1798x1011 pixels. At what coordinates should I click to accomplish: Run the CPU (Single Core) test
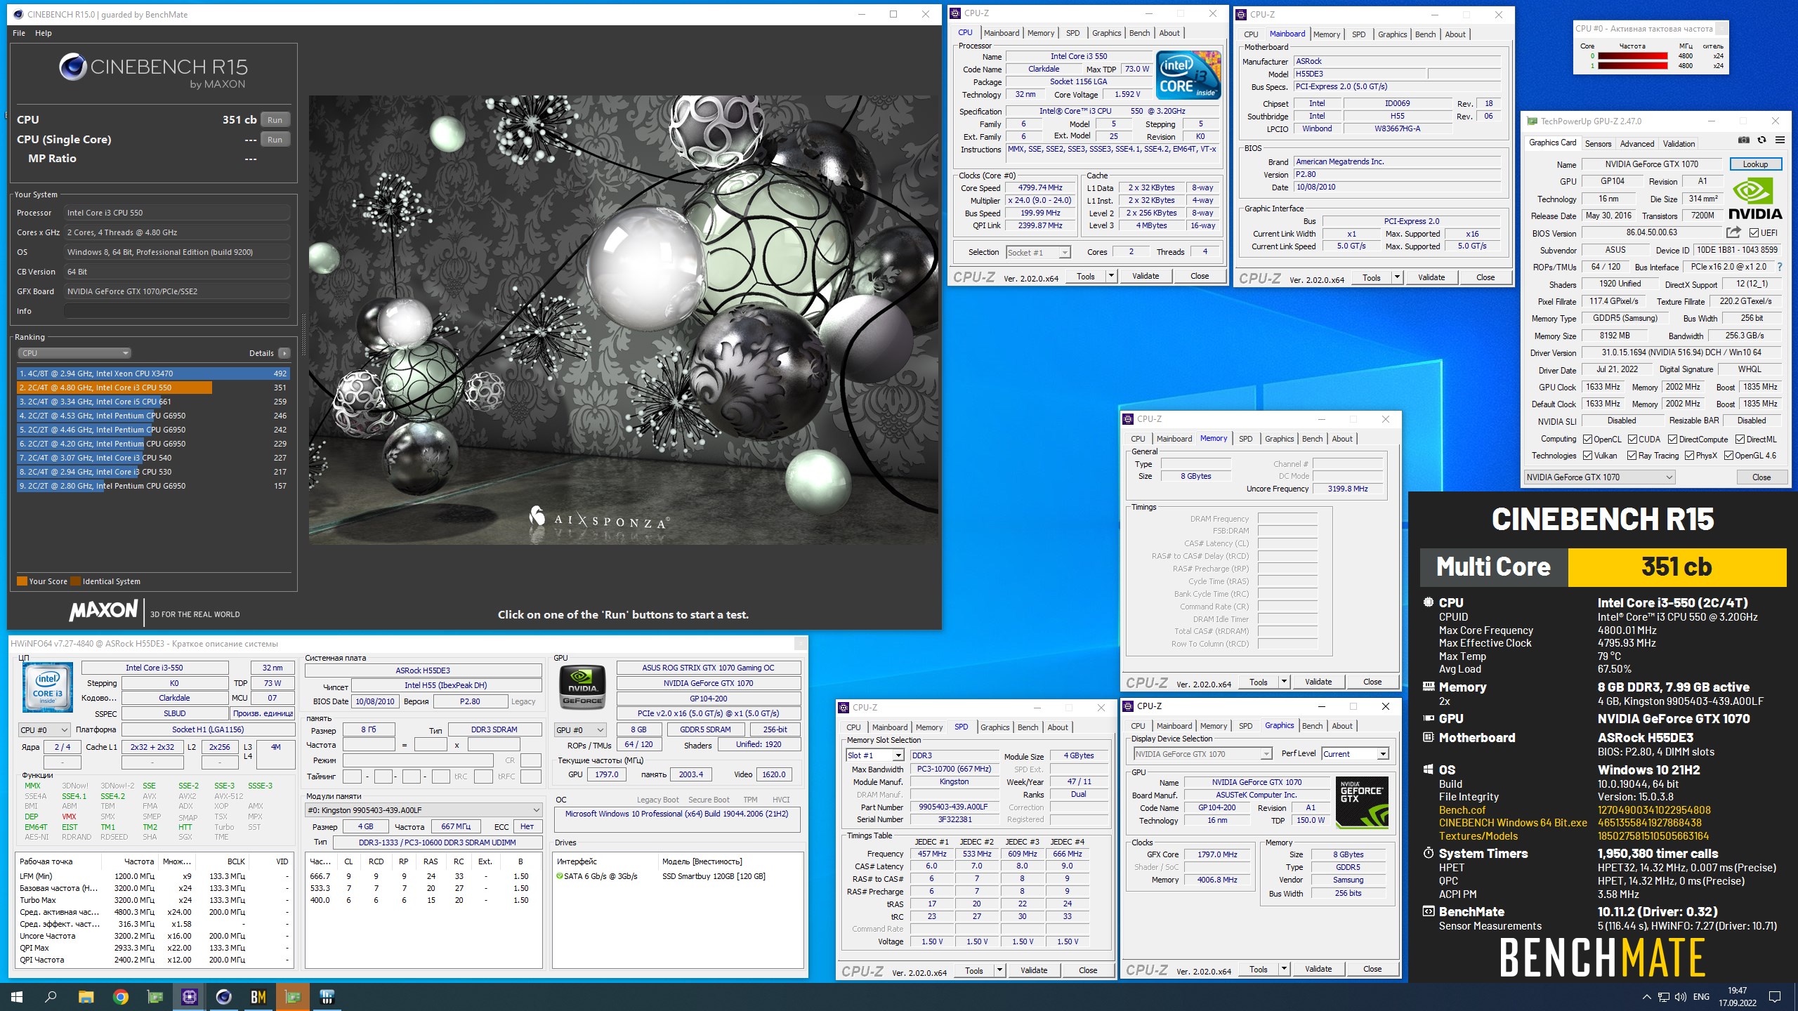[x=275, y=140]
